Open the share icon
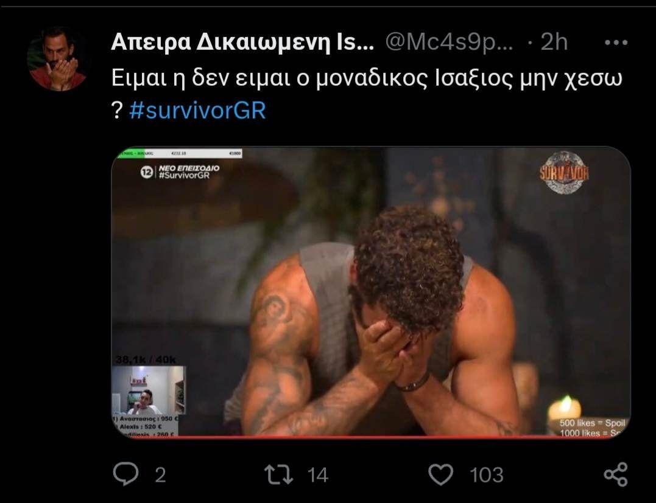Viewport: 656px width, 503px height. coord(616,474)
